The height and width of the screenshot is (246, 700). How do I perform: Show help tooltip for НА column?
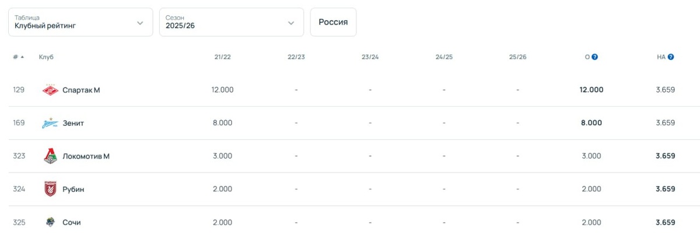tap(671, 57)
